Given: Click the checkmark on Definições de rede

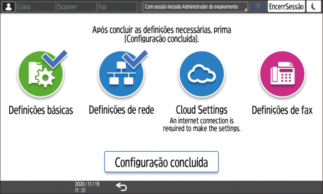Looking at the screenshot, I should pyautogui.click(x=135, y=59).
